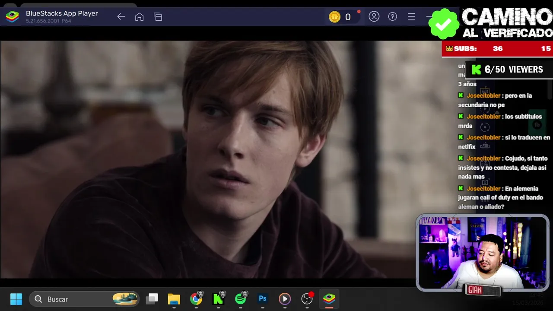Open the BlueStacks help question mark
Screen dimensions: 553x311
393,16
